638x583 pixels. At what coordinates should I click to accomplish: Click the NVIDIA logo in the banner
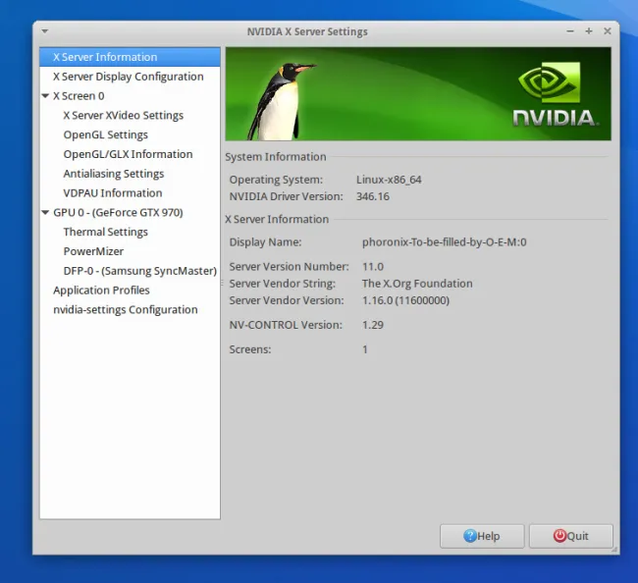point(554,96)
